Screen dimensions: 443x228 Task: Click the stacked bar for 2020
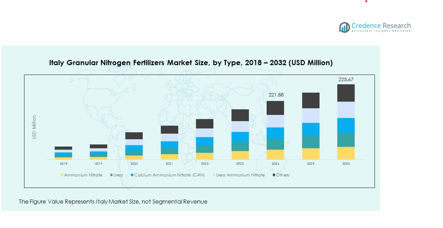click(x=134, y=146)
